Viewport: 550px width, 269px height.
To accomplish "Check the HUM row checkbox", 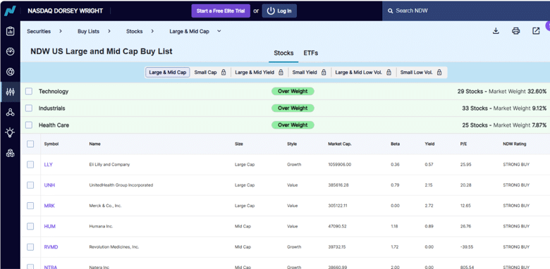I will point(30,227).
